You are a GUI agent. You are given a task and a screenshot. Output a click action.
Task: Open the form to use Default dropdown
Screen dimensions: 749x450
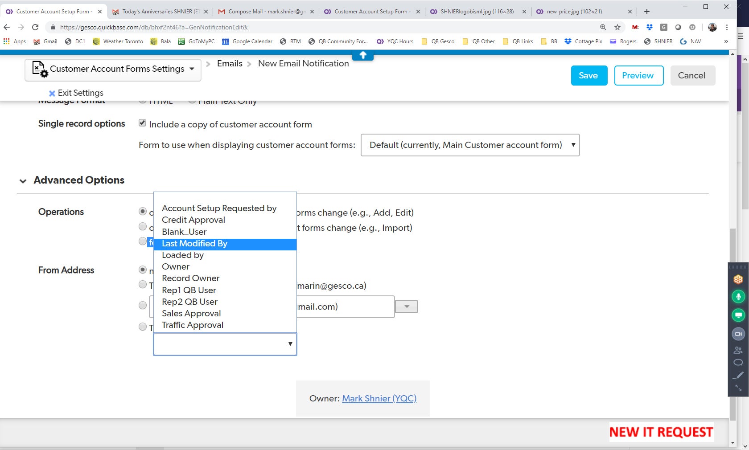coord(470,145)
